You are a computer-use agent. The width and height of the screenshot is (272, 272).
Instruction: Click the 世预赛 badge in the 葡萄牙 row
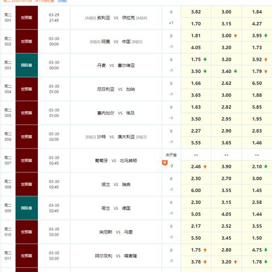coord(27,160)
